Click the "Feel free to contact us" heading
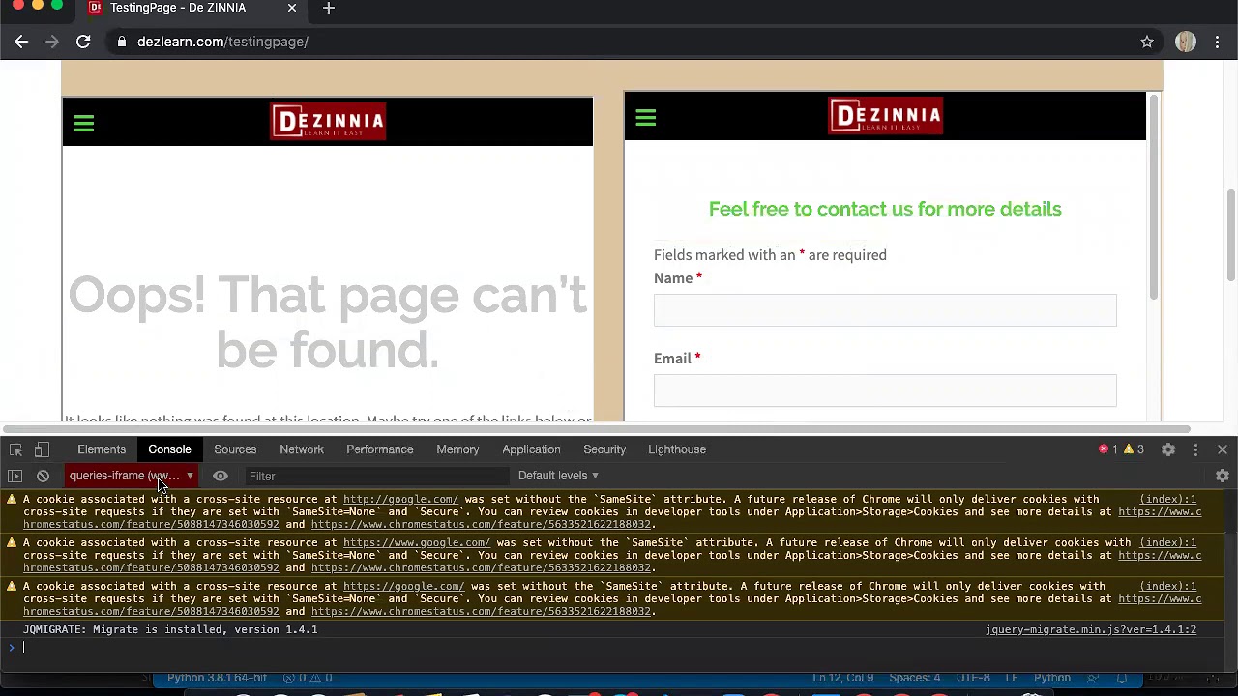Image resolution: width=1238 pixels, height=696 pixels. (885, 209)
